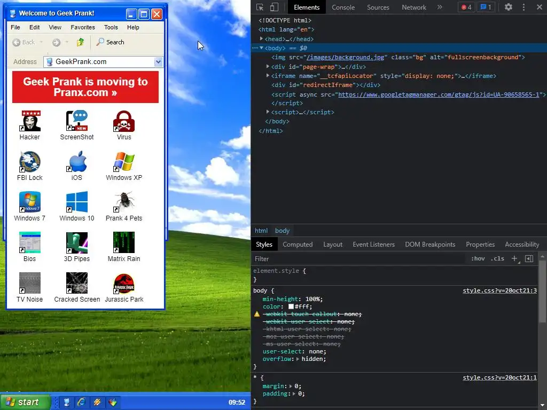Click the taskbar clock showing 09:52
The image size is (547, 410).
pos(237,403)
